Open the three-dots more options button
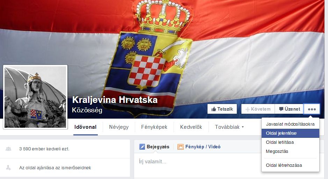Screen dimensions: 328x179 (312, 109)
